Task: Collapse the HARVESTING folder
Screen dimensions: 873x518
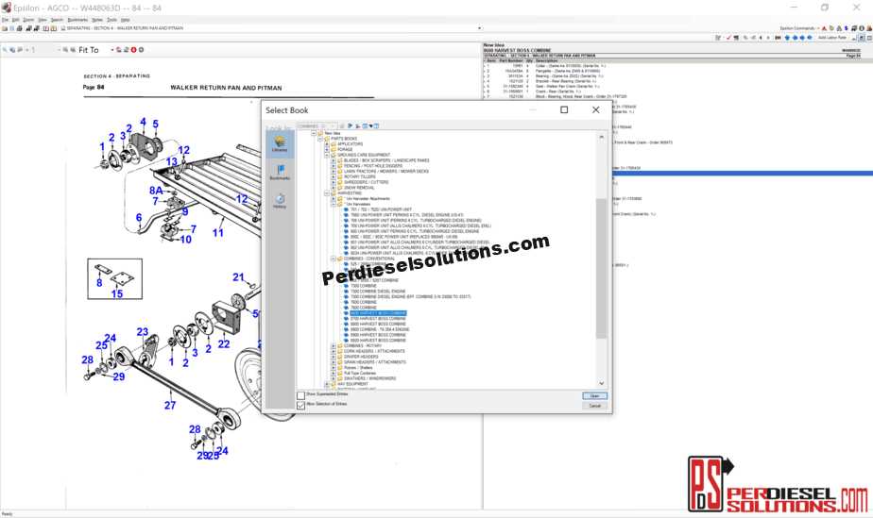Action: click(327, 192)
